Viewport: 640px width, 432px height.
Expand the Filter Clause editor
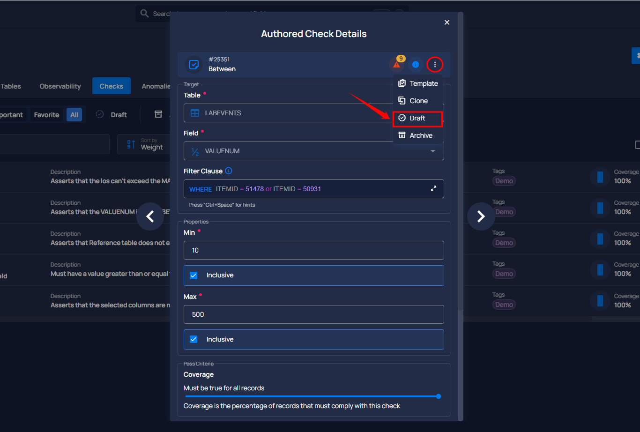[x=433, y=188]
